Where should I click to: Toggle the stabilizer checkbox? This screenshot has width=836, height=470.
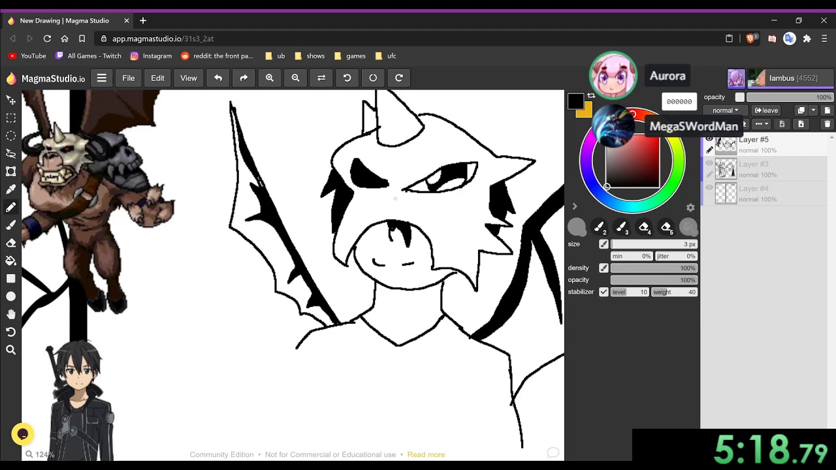pos(603,292)
